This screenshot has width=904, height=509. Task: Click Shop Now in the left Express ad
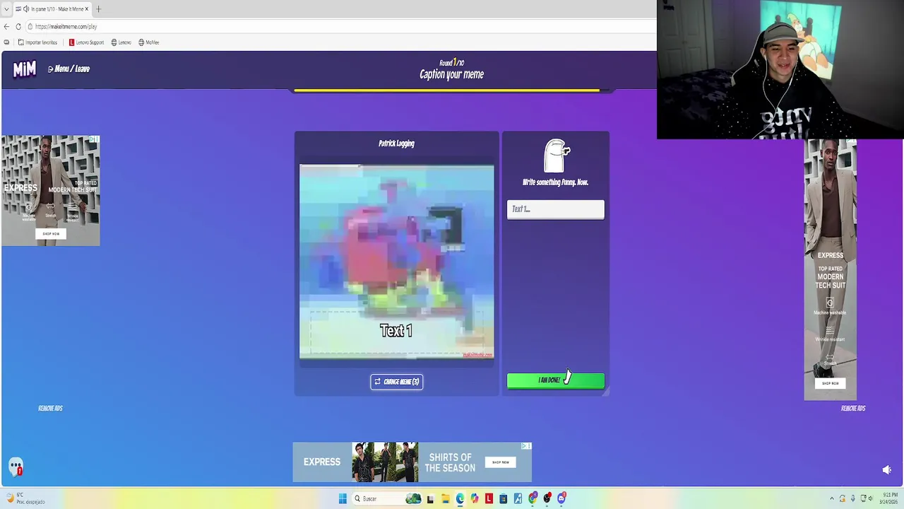[x=51, y=233]
